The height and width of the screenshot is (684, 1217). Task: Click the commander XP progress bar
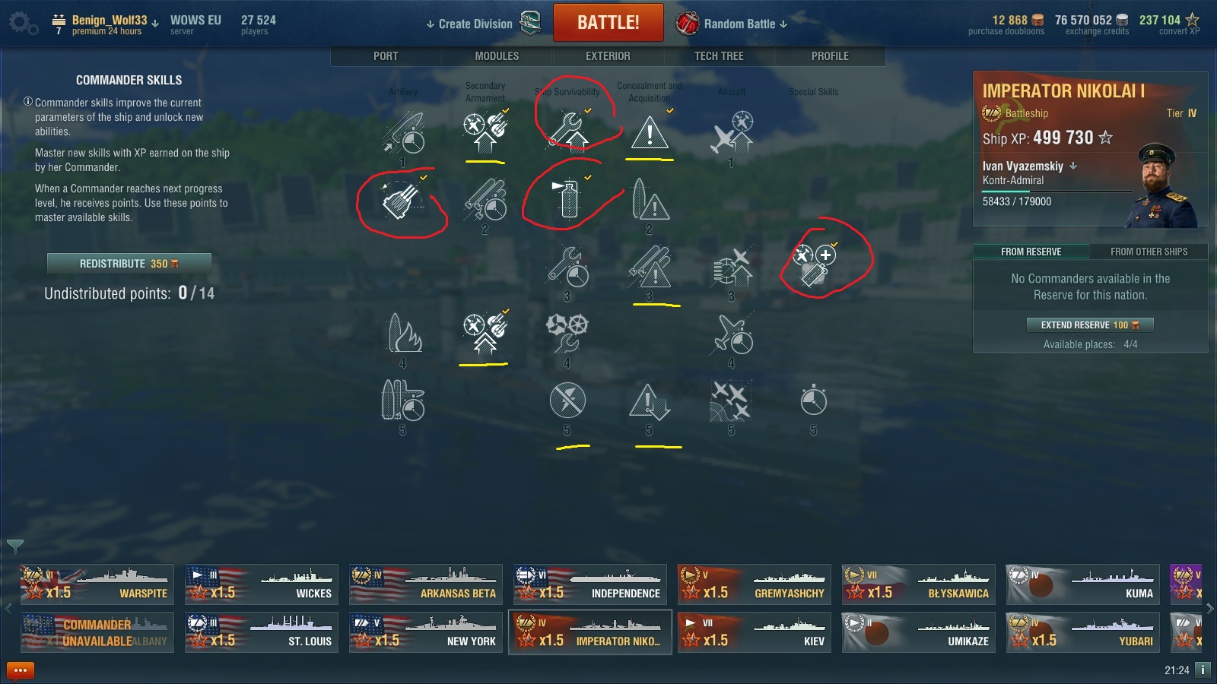tap(1057, 191)
